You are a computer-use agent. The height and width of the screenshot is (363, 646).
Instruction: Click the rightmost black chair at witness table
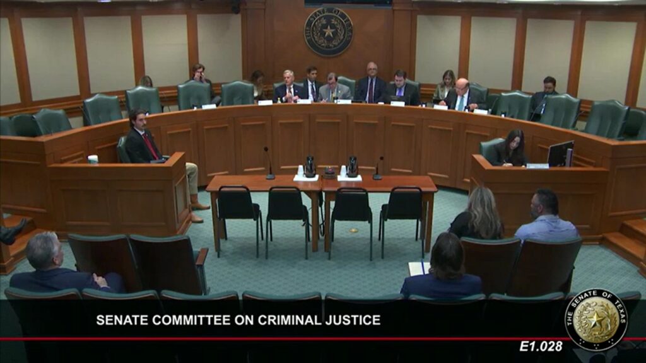point(402,219)
